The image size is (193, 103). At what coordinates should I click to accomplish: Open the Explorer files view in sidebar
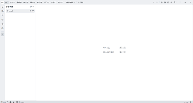coord(3,7)
